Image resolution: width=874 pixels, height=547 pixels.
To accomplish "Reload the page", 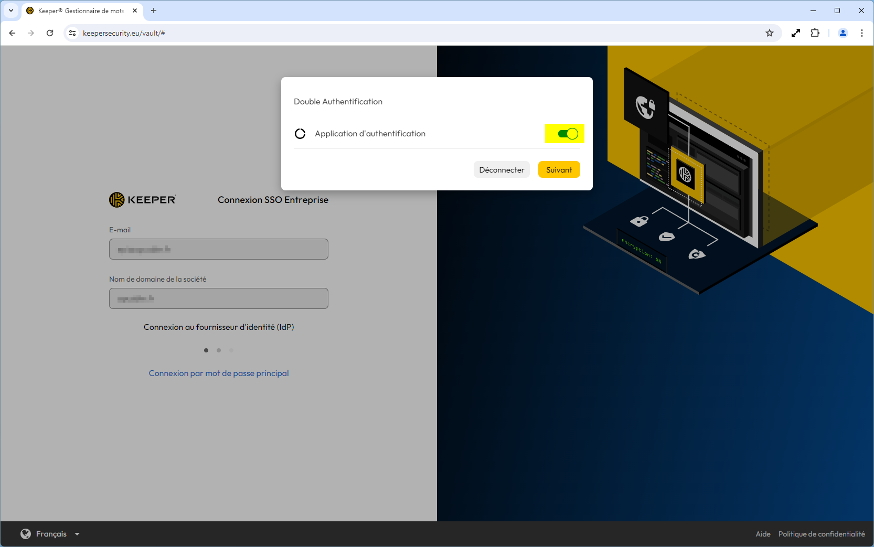I will (x=50, y=33).
